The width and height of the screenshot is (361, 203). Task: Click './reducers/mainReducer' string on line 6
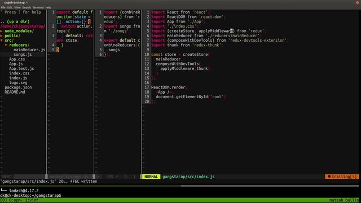click(232, 36)
